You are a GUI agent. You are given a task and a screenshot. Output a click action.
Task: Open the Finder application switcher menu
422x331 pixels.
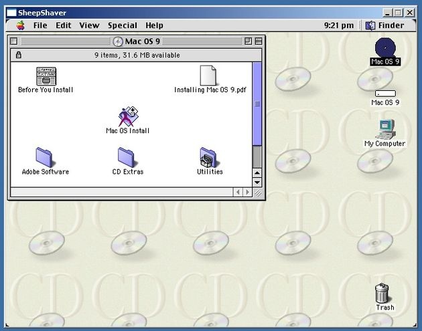point(385,25)
